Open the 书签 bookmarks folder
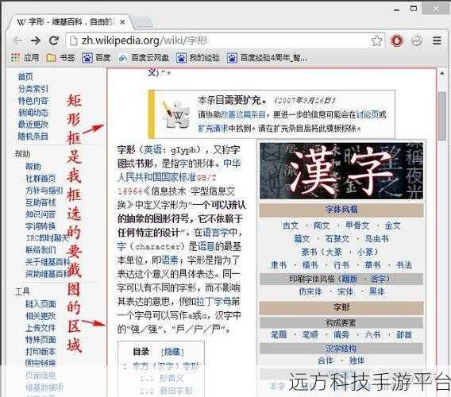The height and width of the screenshot is (397, 451). tap(60, 58)
